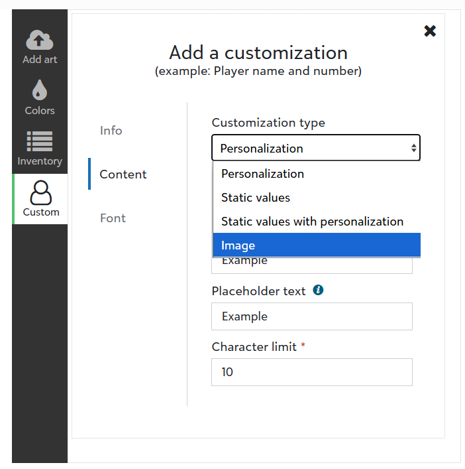Click the Placeholder text input field

[x=311, y=316]
